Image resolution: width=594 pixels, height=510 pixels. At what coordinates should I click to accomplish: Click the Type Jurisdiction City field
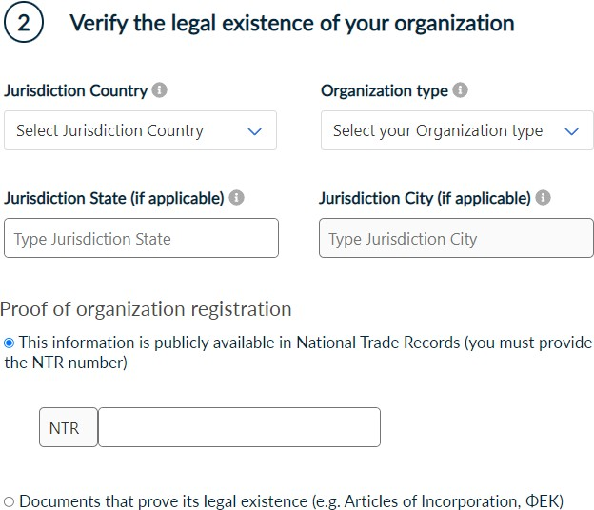(x=456, y=238)
